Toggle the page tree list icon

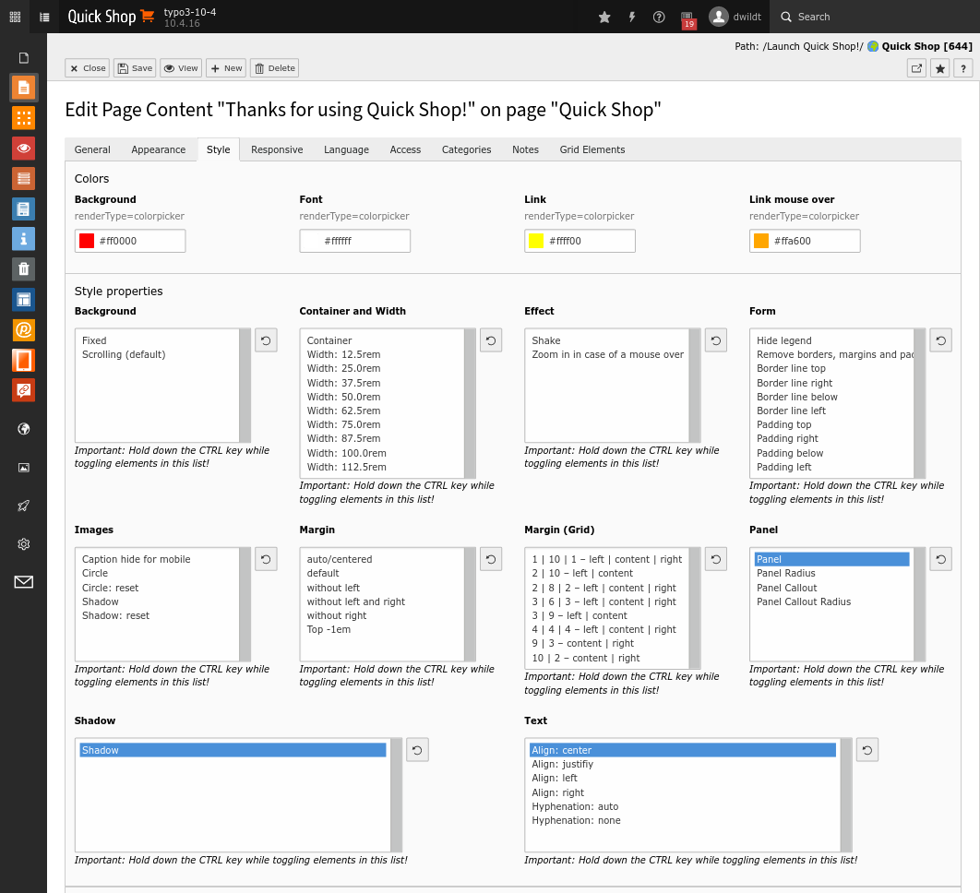tap(44, 17)
